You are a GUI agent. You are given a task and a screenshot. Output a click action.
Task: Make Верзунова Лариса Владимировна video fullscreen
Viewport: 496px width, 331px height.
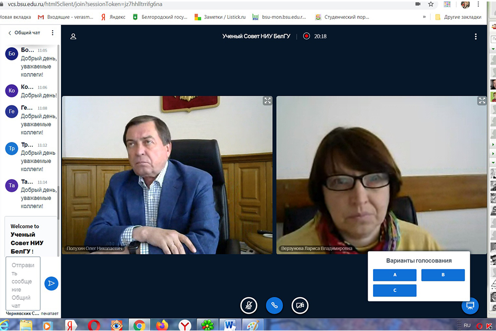(482, 101)
